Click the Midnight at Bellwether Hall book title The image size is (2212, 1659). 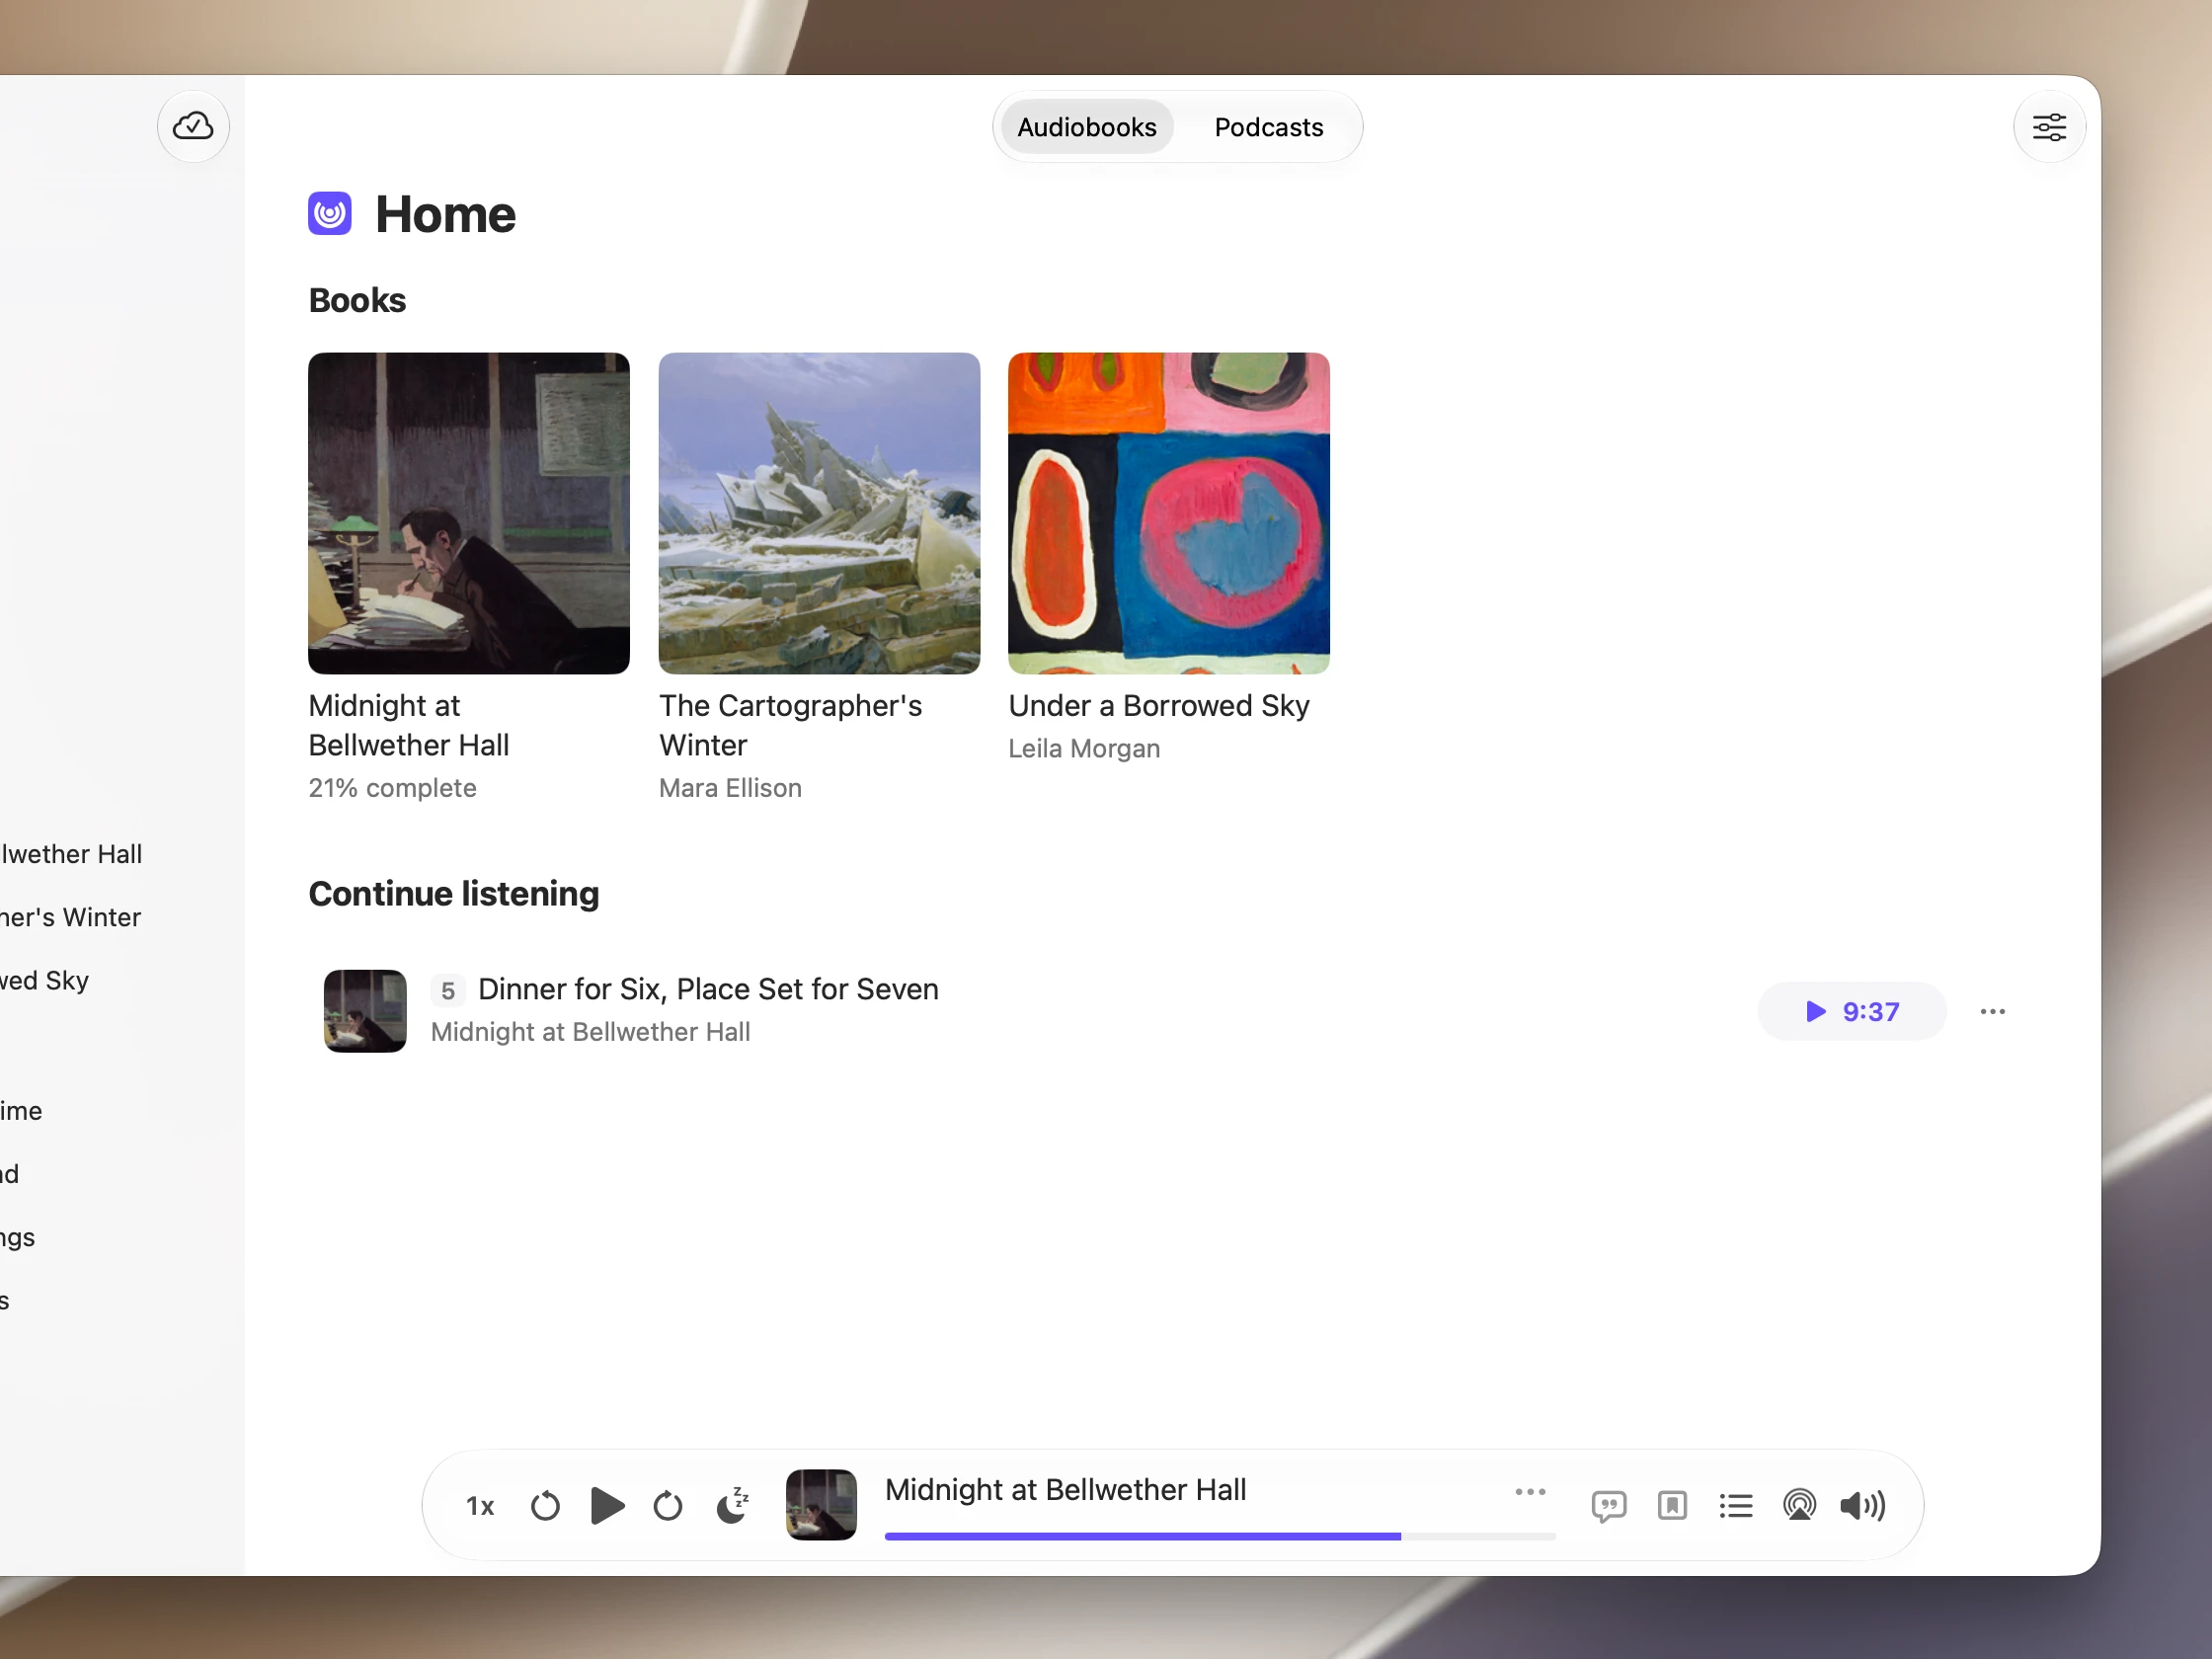tap(409, 725)
